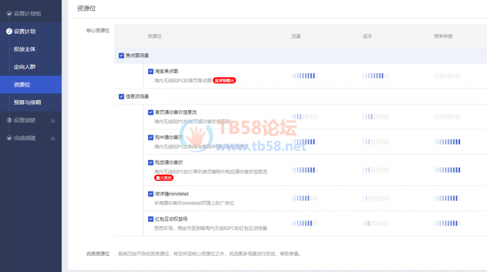Deselect the 微详情minidetail checkbox
Screen dimensions: 487x272
151,194
